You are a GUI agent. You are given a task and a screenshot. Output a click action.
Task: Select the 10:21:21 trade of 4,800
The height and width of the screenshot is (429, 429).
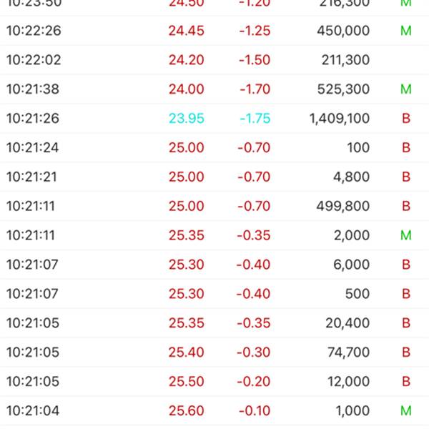coord(214,177)
